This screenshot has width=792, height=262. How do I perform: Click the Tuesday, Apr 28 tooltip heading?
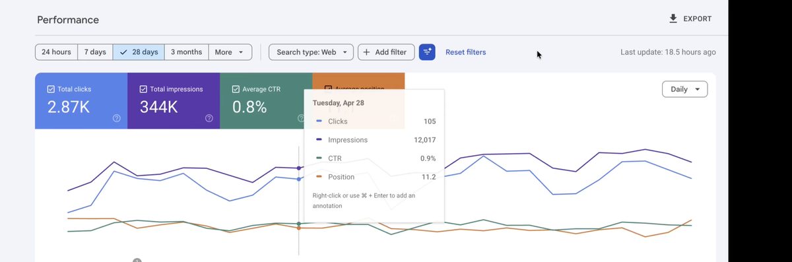pyautogui.click(x=339, y=103)
